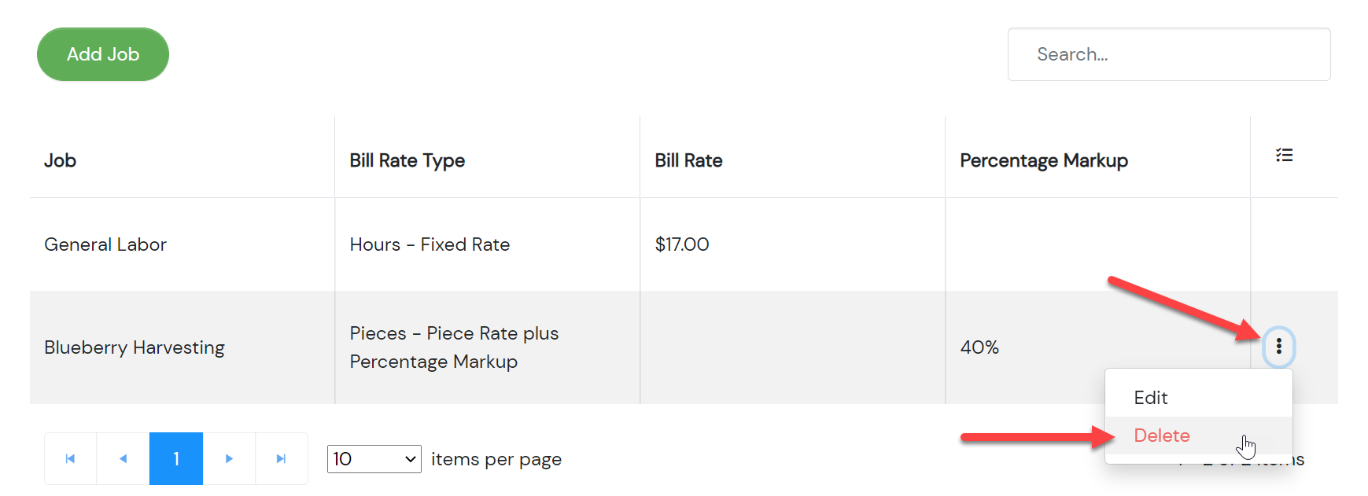
Task: Jump to last page icon
Action: click(x=282, y=458)
